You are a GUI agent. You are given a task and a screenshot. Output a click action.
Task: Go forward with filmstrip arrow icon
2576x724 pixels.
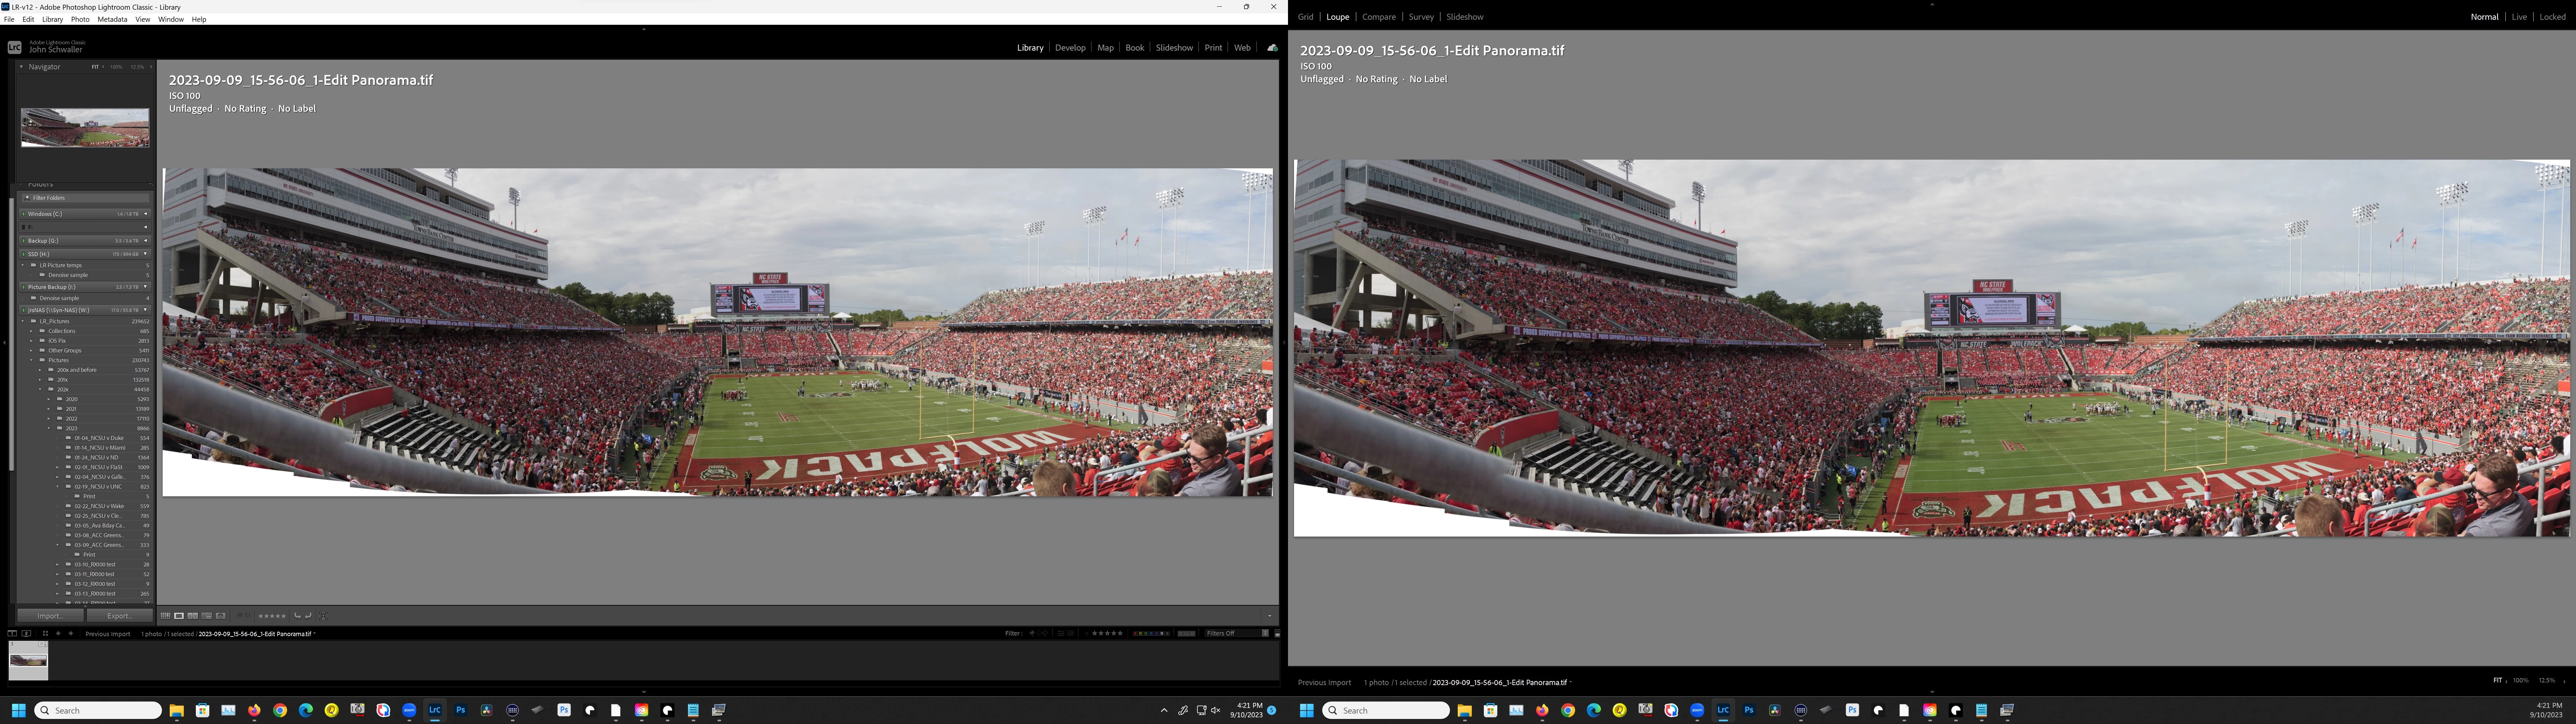pyautogui.click(x=71, y=633)
